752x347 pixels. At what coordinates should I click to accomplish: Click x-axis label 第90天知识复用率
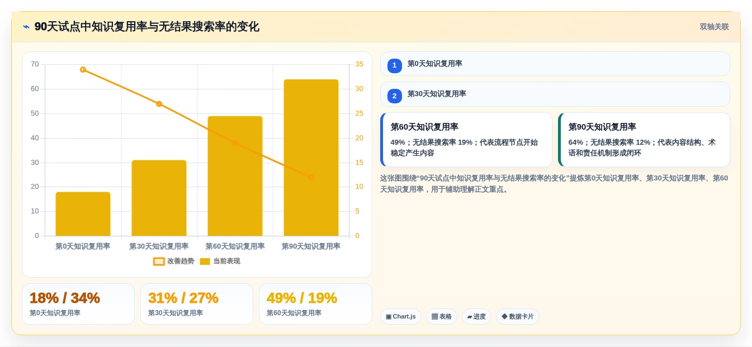311,246
